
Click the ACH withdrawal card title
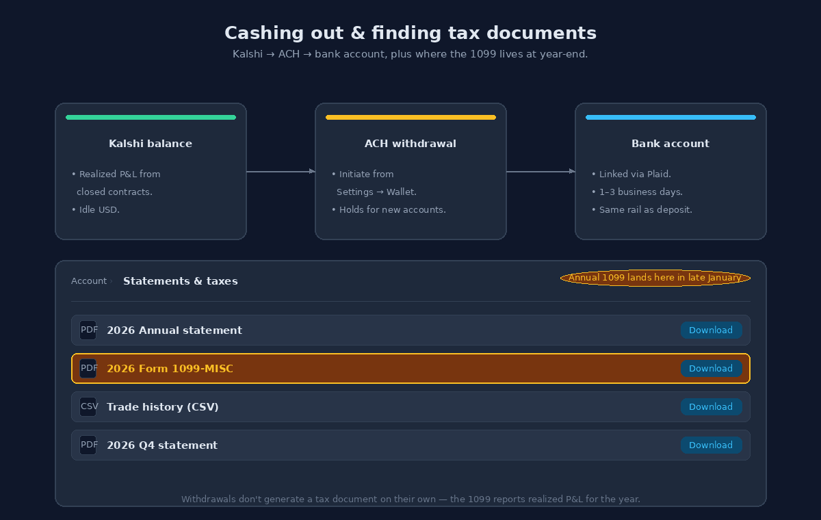[410, 144]
